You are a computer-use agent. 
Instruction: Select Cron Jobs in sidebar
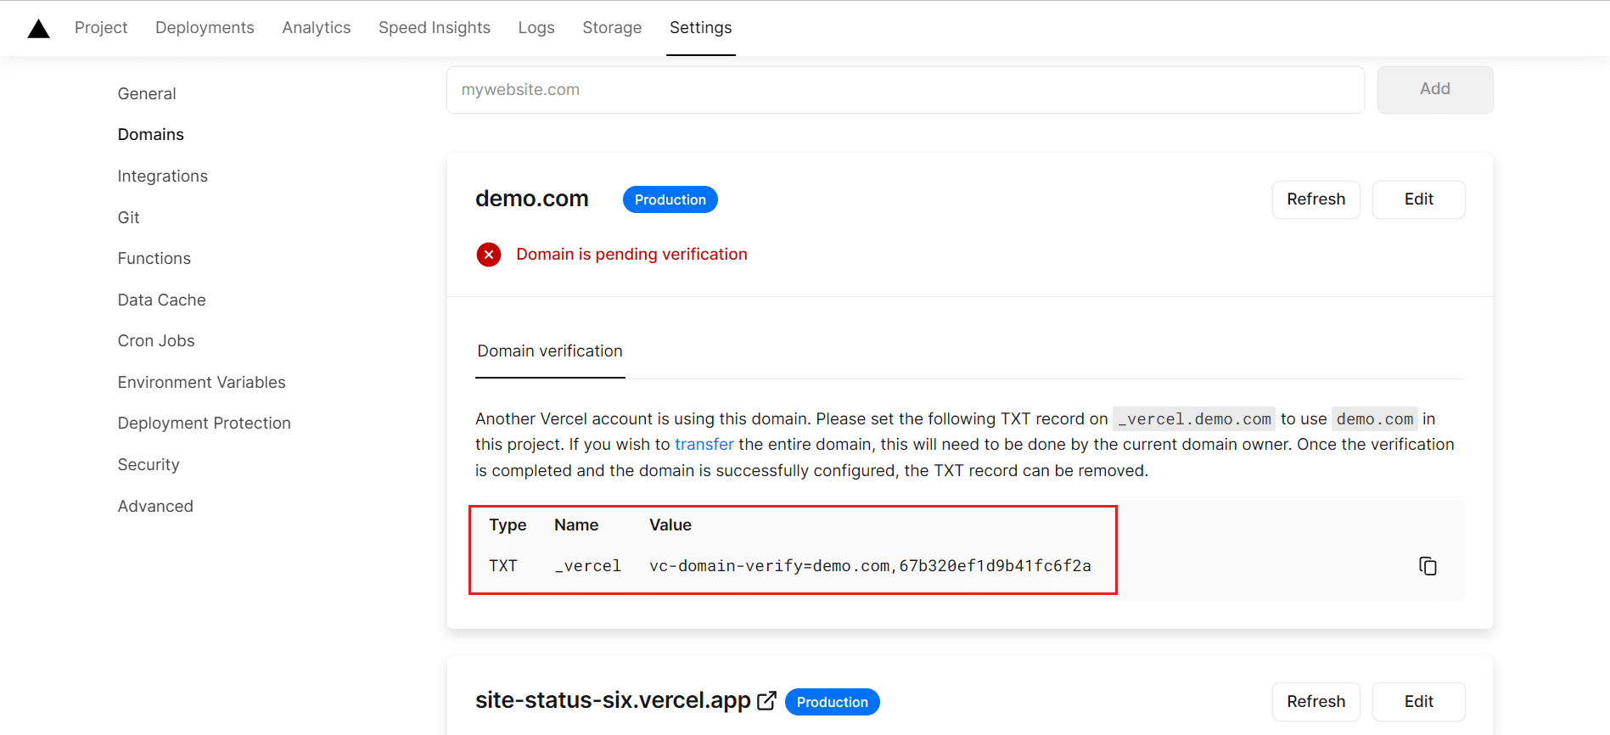(x=156, y=341)
